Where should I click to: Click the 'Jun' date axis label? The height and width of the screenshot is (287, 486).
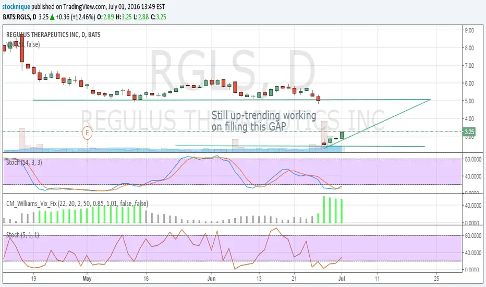(211, 279)
